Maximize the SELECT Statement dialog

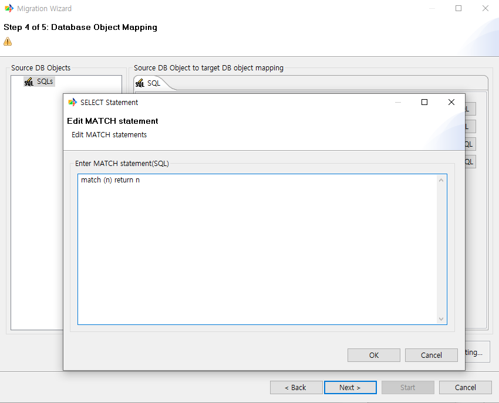tap(424, 102)
